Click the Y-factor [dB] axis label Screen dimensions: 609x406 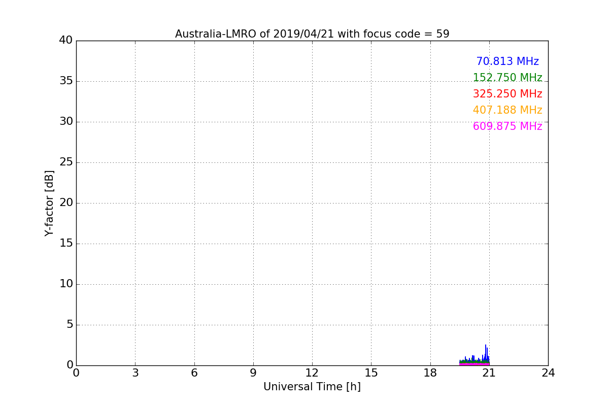(49, 203)
